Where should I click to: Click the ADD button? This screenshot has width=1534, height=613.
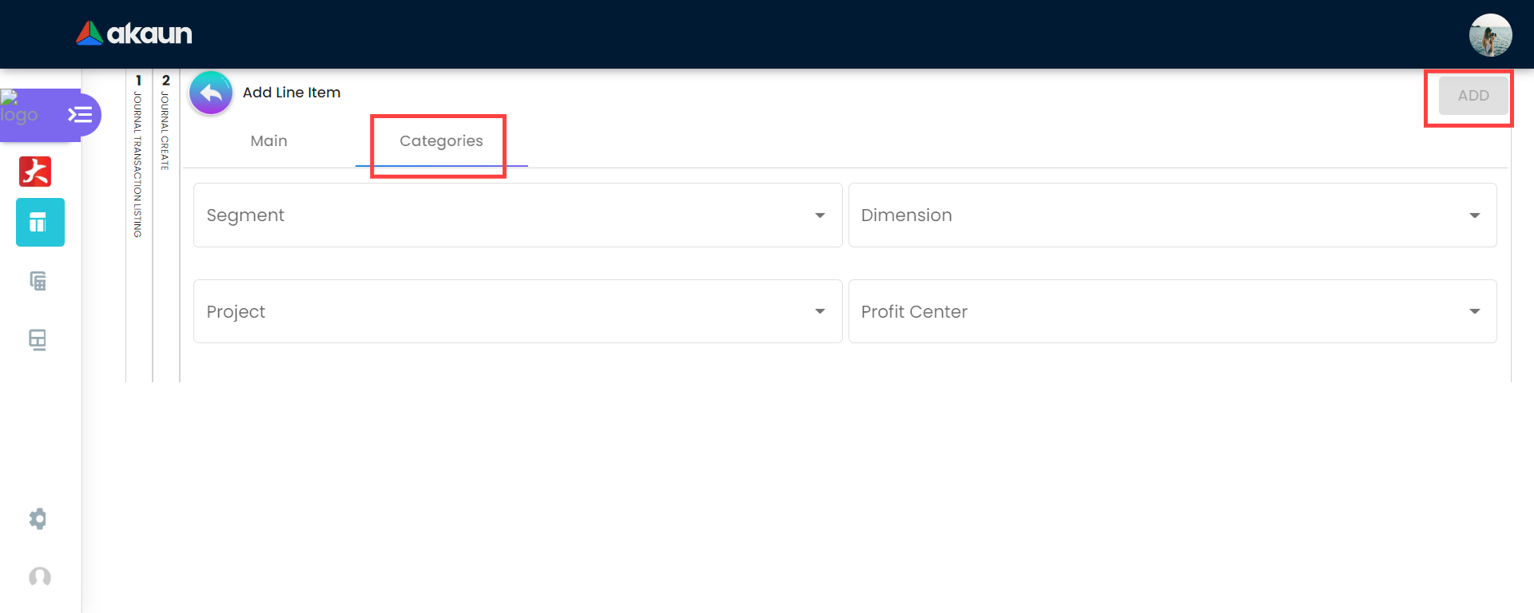pyautogui.click(x=1473, y=96)
